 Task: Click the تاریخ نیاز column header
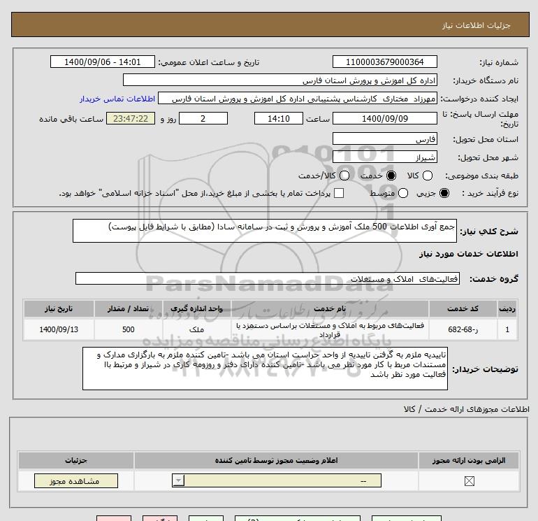tap(59, 308)
